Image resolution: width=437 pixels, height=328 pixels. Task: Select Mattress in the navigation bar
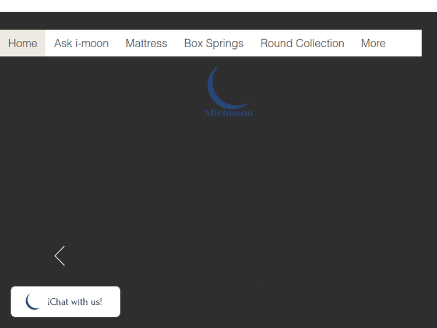[146, 44]
